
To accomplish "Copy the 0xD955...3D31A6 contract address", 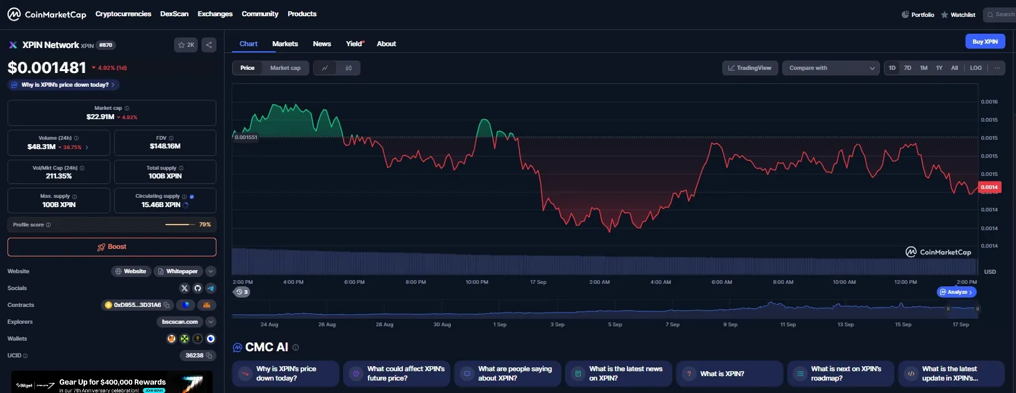I will click(x=167, y=305).
